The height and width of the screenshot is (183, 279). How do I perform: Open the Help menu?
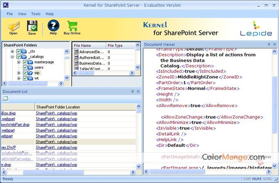click(x=50, y=14)
